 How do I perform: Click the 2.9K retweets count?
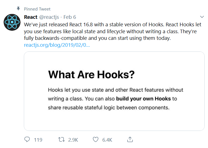73,140
